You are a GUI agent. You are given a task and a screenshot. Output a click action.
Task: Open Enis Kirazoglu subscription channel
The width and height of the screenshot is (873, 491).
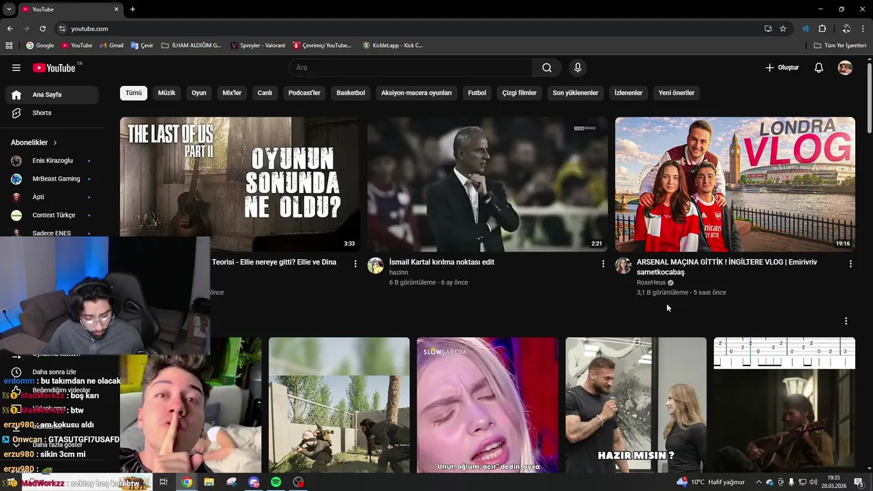(x=51, y=161)
